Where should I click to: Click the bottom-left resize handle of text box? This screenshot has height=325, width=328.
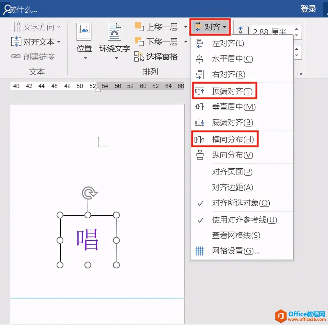point(60,265)
